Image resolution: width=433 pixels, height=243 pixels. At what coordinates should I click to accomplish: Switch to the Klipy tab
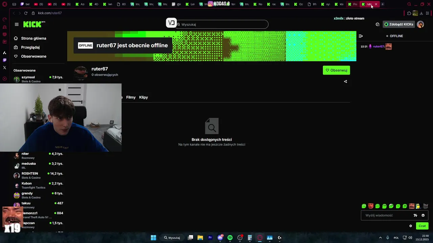pyautogui.click(x=143, y=97)
